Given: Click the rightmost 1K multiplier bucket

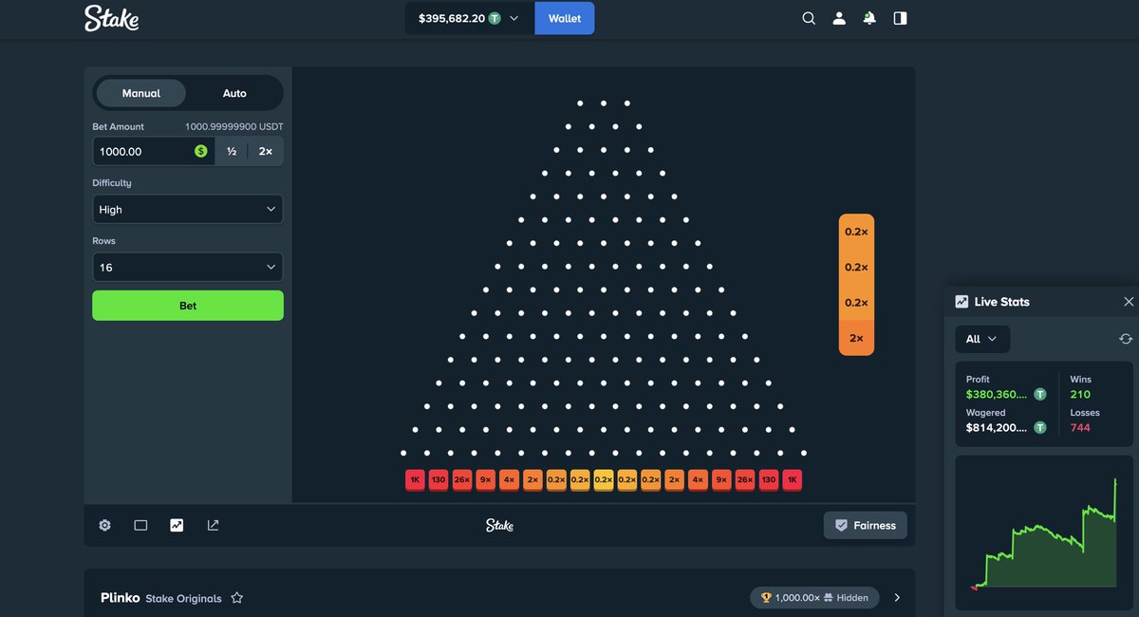Looking at the screenshot, I should coord(793,480).
